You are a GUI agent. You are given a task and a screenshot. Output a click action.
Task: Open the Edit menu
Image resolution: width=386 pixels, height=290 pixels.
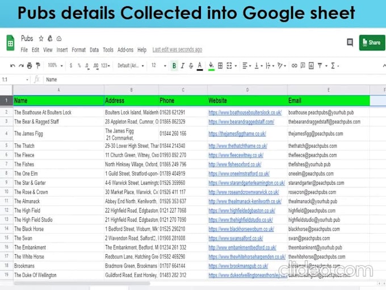[35, 50]
